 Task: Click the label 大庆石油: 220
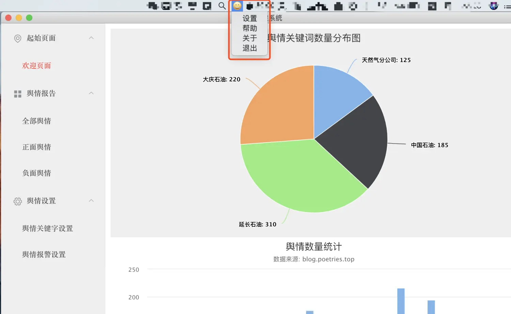point(222,79)
